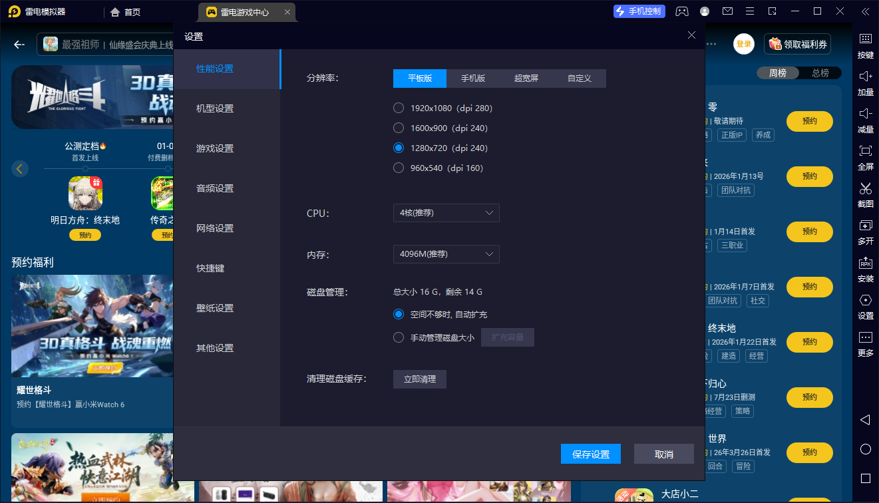Switch to the 快捷键 settings tab
879x503 pixels.
click(227, 268)
